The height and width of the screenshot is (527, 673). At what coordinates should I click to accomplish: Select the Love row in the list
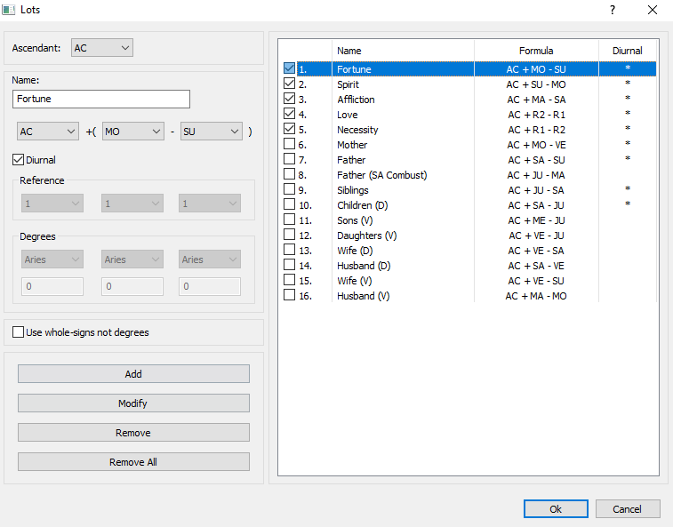click(400, 115)
